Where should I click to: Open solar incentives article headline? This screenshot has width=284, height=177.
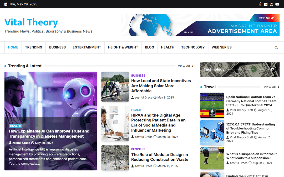click(x=161, y=86)
